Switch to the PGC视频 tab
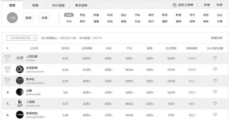Screen dimensions: 229x120 click(x=58, y=5)
